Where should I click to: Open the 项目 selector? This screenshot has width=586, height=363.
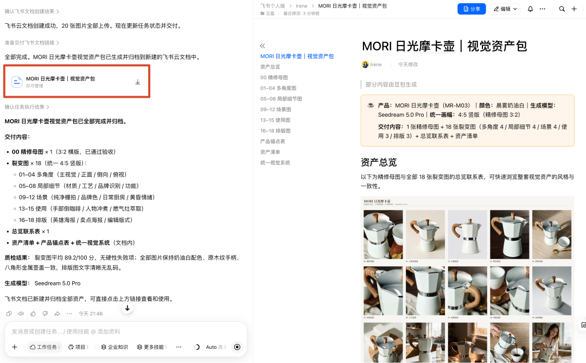point(78,347)
